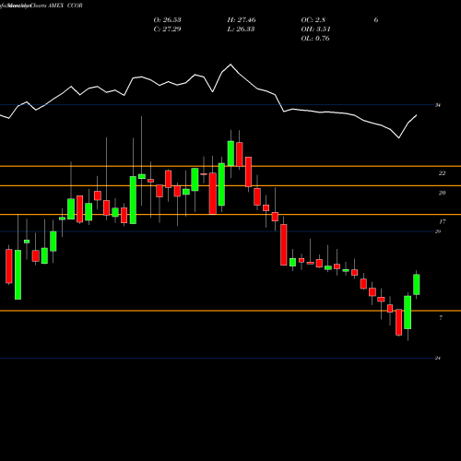Click the 'OL: 0.76' value
Image resolution: width=461 pixels, height=461 pixels.
coord(315,39)
